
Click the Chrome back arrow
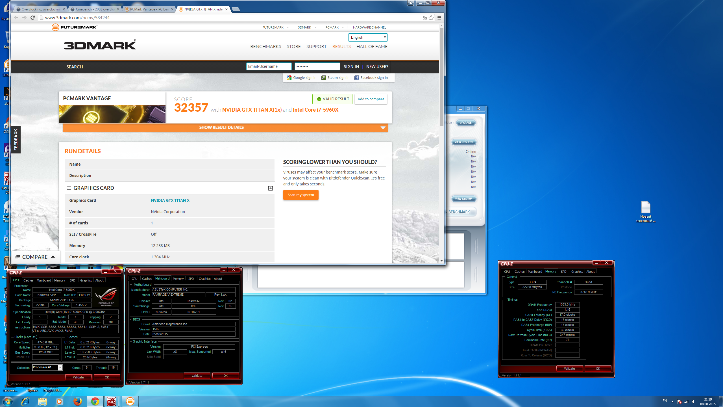coord(16,18)
